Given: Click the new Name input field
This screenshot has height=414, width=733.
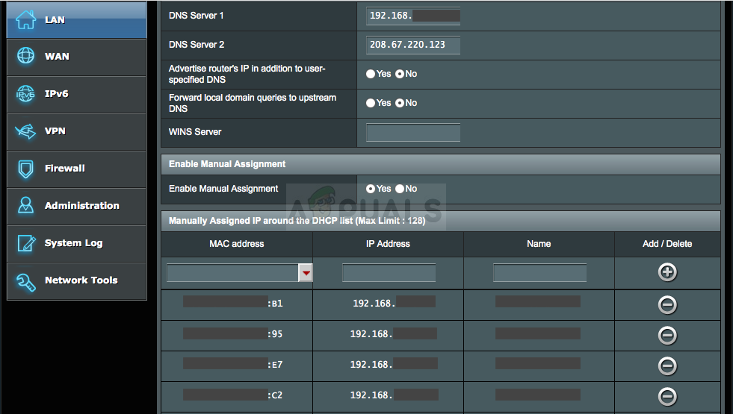Looking at the screenshot, I should point(539,272).
